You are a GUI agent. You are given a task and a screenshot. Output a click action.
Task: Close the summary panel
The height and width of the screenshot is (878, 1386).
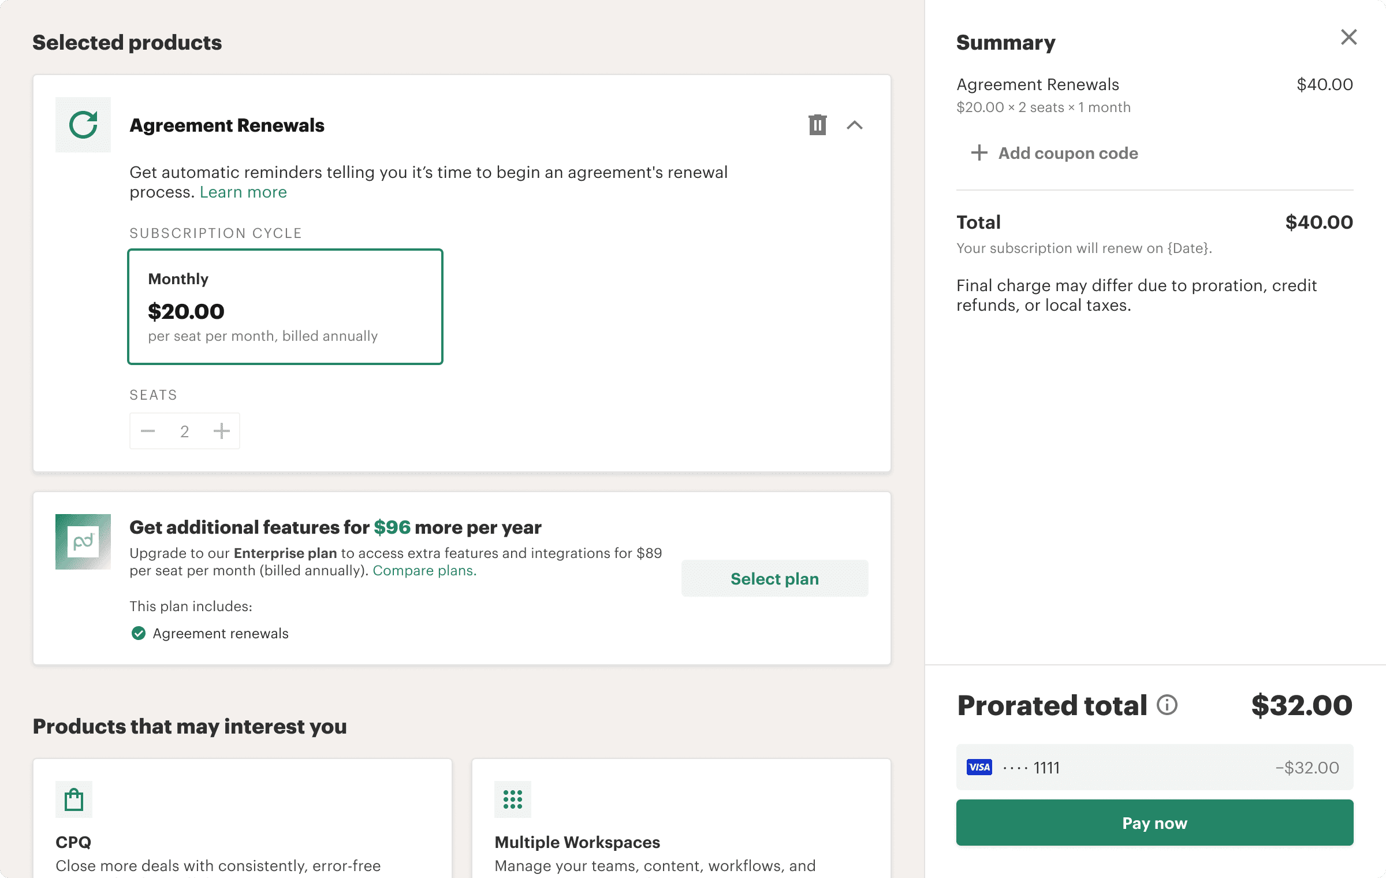click(x=1348, y=38)
